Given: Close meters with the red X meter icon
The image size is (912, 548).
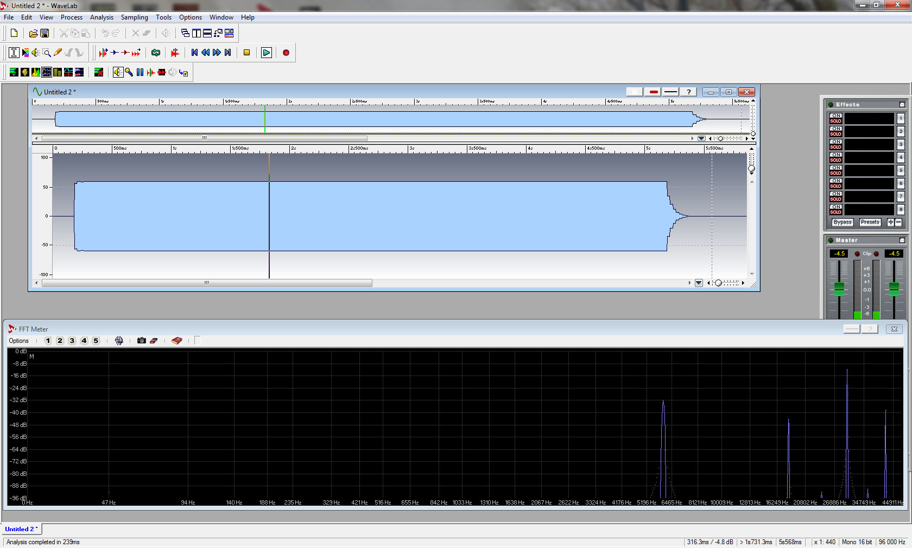Looking at the screenshot, I should coord(99,72).
